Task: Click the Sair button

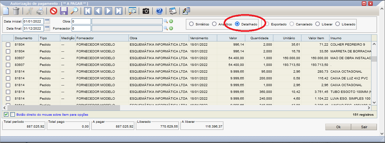Action: [364, 127]
